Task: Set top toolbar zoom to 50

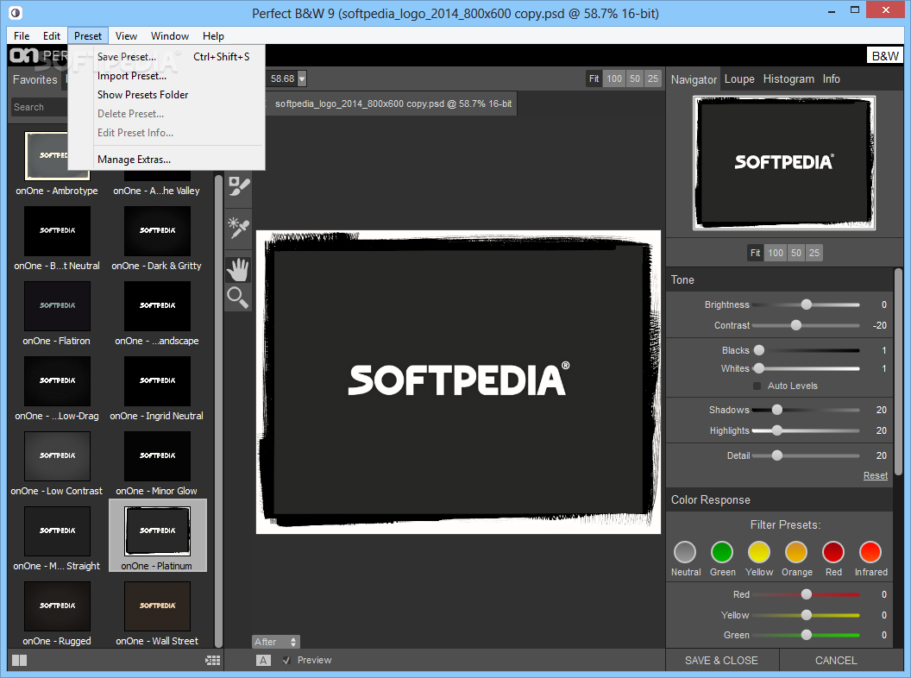Action: 635,78
